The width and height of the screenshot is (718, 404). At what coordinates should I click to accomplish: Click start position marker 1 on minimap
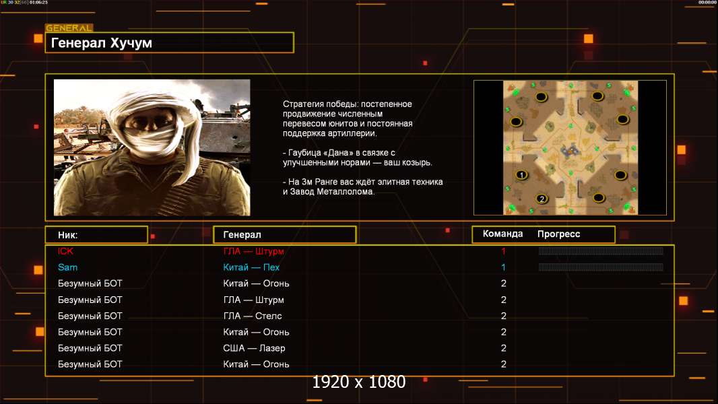(x=521, y=175)
